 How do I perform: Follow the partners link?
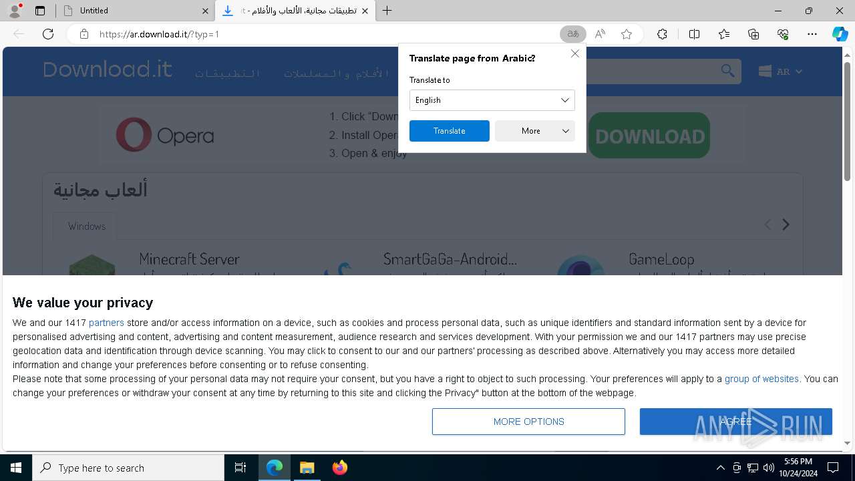[x=106, y=323]
